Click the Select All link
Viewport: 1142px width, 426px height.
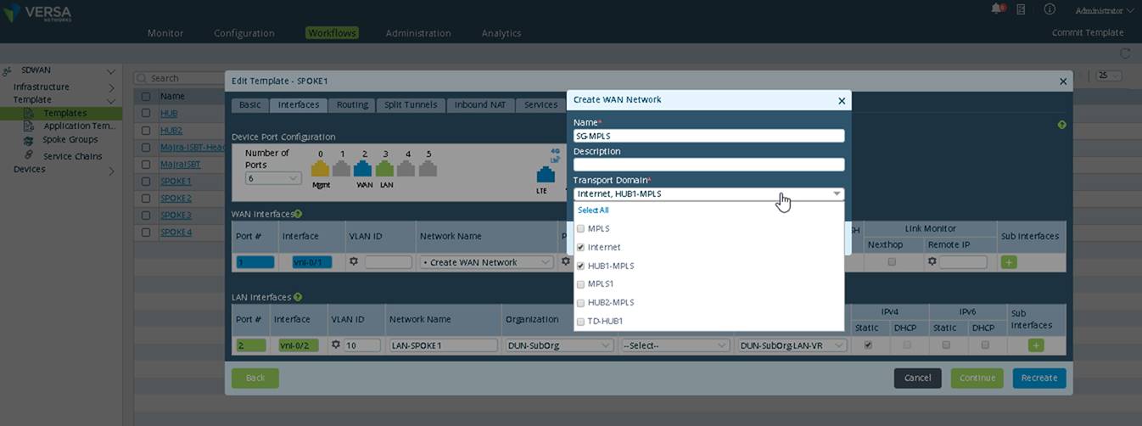tap(593, 210)
